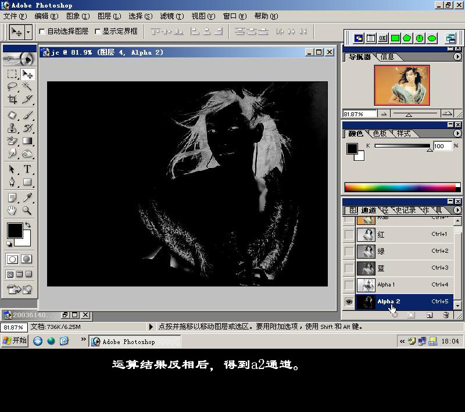
Task: Show 蓝 channel visibility box
Action: click(x=349, y=268)
